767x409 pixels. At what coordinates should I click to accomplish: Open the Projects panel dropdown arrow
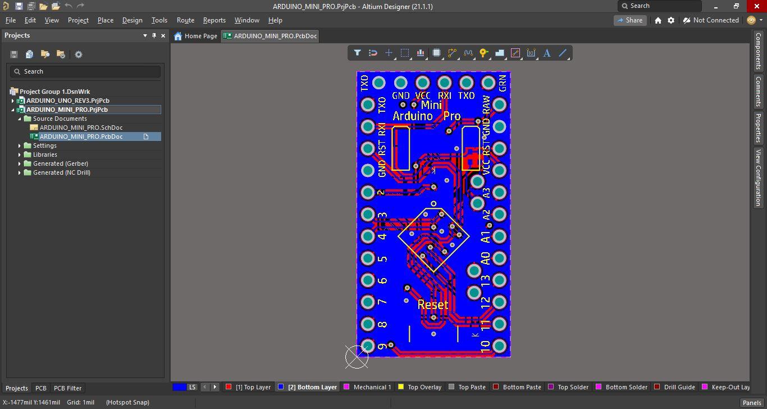[x=145, y=35]
